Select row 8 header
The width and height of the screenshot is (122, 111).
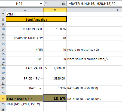(3, 19)
